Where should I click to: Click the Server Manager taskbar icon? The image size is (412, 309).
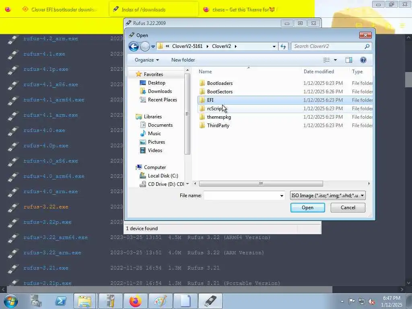pyautogui.click(x=36, y=301)
